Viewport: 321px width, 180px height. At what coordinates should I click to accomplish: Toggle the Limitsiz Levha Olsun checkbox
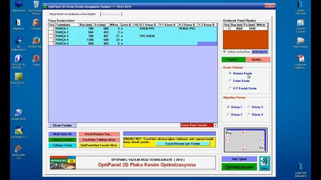point(225,51)
